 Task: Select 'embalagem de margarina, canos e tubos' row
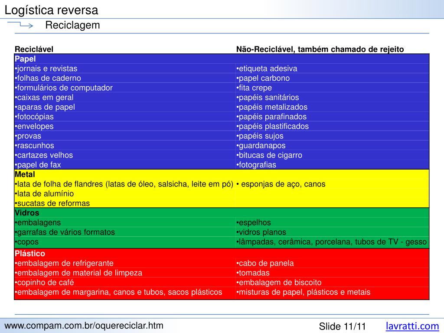[118, 292]
